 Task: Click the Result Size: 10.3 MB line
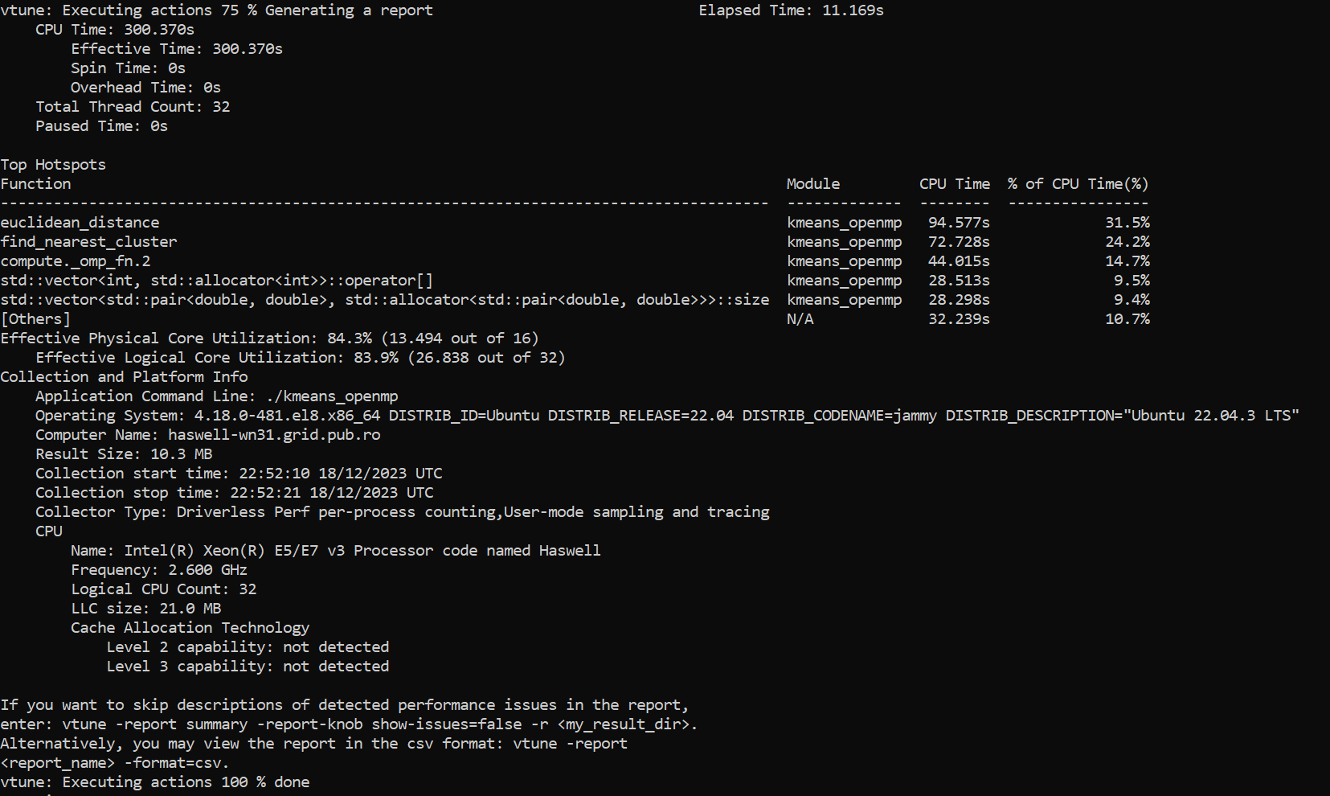[x=124, y=454]
